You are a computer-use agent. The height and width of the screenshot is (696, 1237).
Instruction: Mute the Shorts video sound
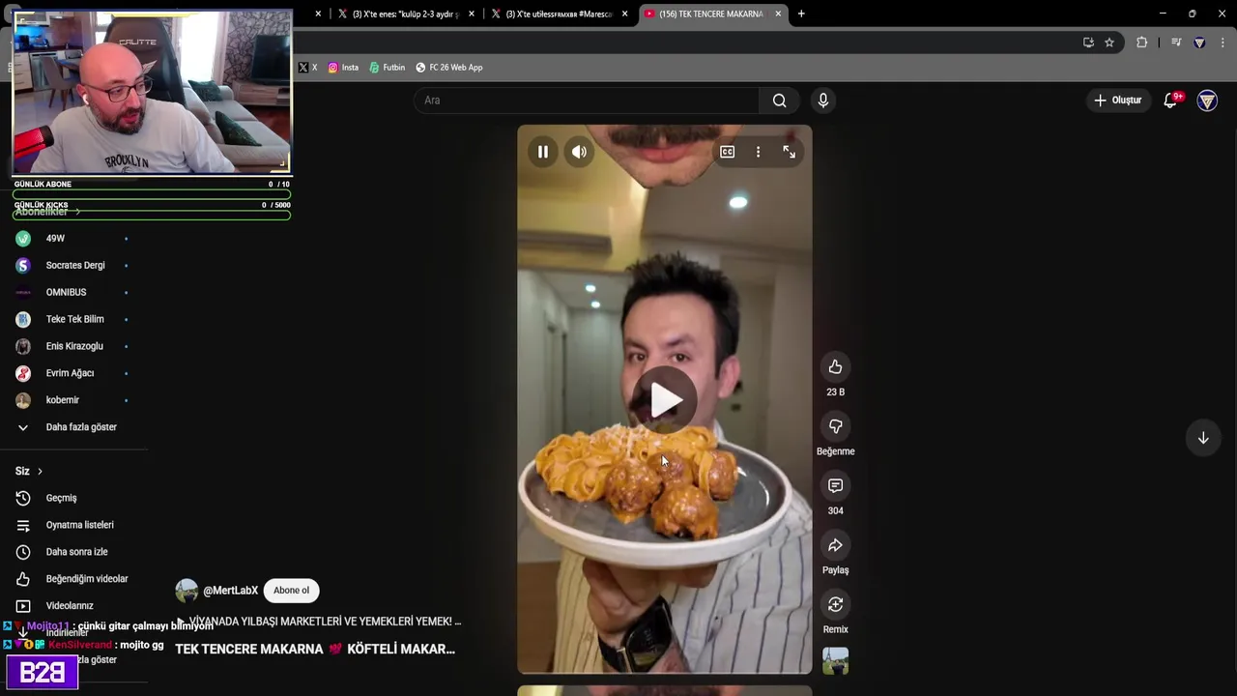coord(579,152)
